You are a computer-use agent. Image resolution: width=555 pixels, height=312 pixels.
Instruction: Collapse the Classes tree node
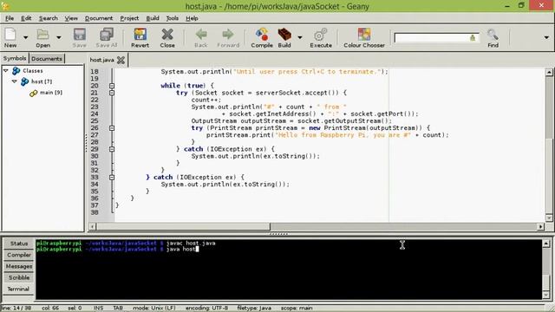[6, 71]
